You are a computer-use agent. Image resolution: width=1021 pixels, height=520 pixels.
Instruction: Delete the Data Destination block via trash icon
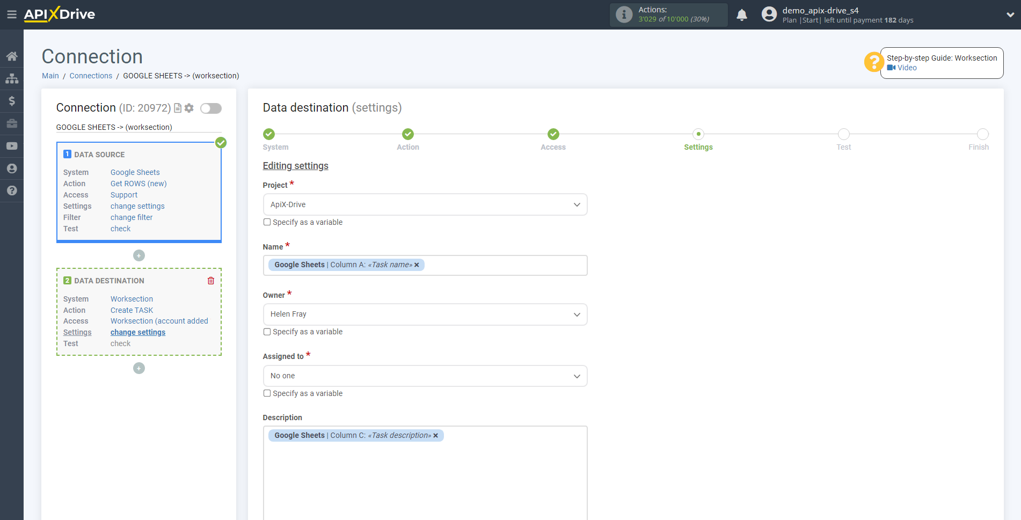(211, 281)
